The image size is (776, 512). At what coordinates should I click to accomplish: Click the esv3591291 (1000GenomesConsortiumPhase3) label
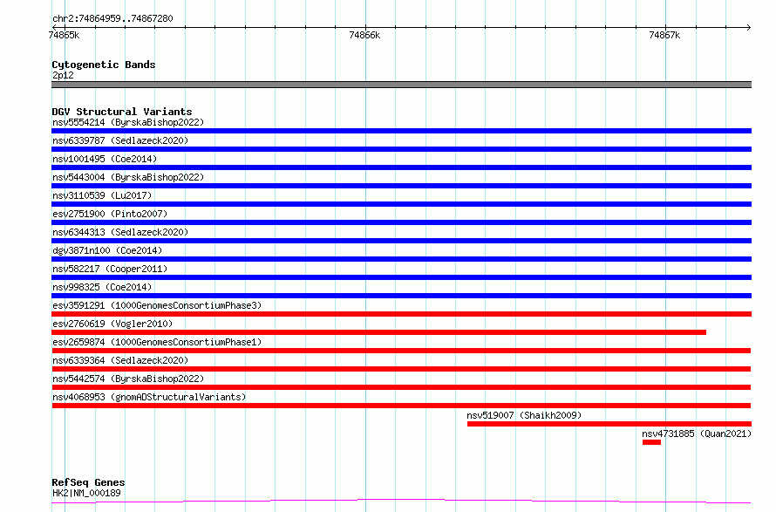[157, 305]
